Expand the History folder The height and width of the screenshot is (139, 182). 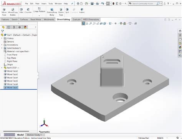point(2,38)
